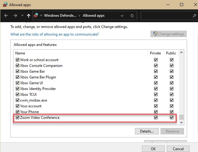Refresh the Allowed apps page
This screenshot has height=152, width=198.
pyautogui.click(x=132, y=16)
